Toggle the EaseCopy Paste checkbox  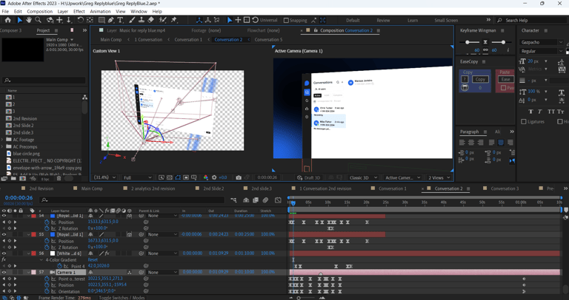503,88
